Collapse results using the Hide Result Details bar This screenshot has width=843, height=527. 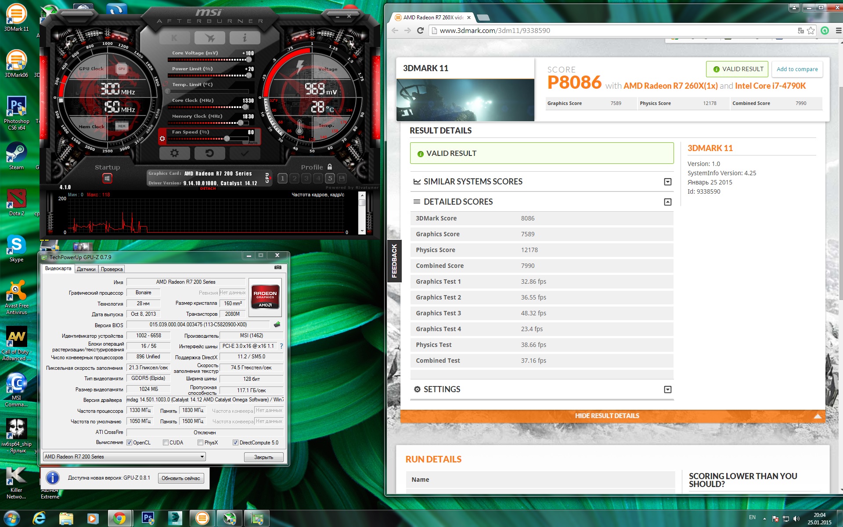pos(612,416)
